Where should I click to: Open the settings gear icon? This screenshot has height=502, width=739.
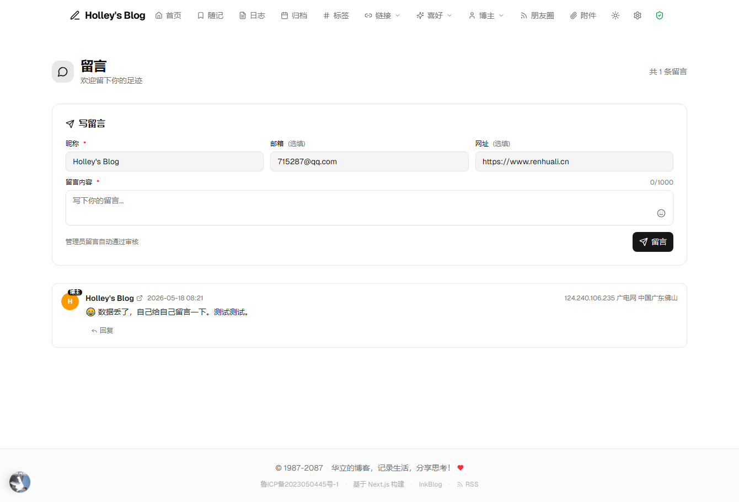[638, 15]
